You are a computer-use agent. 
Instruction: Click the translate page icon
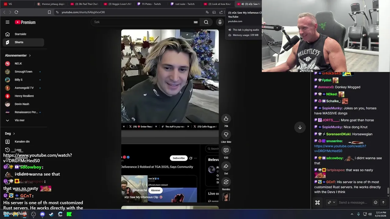point(207,12)
